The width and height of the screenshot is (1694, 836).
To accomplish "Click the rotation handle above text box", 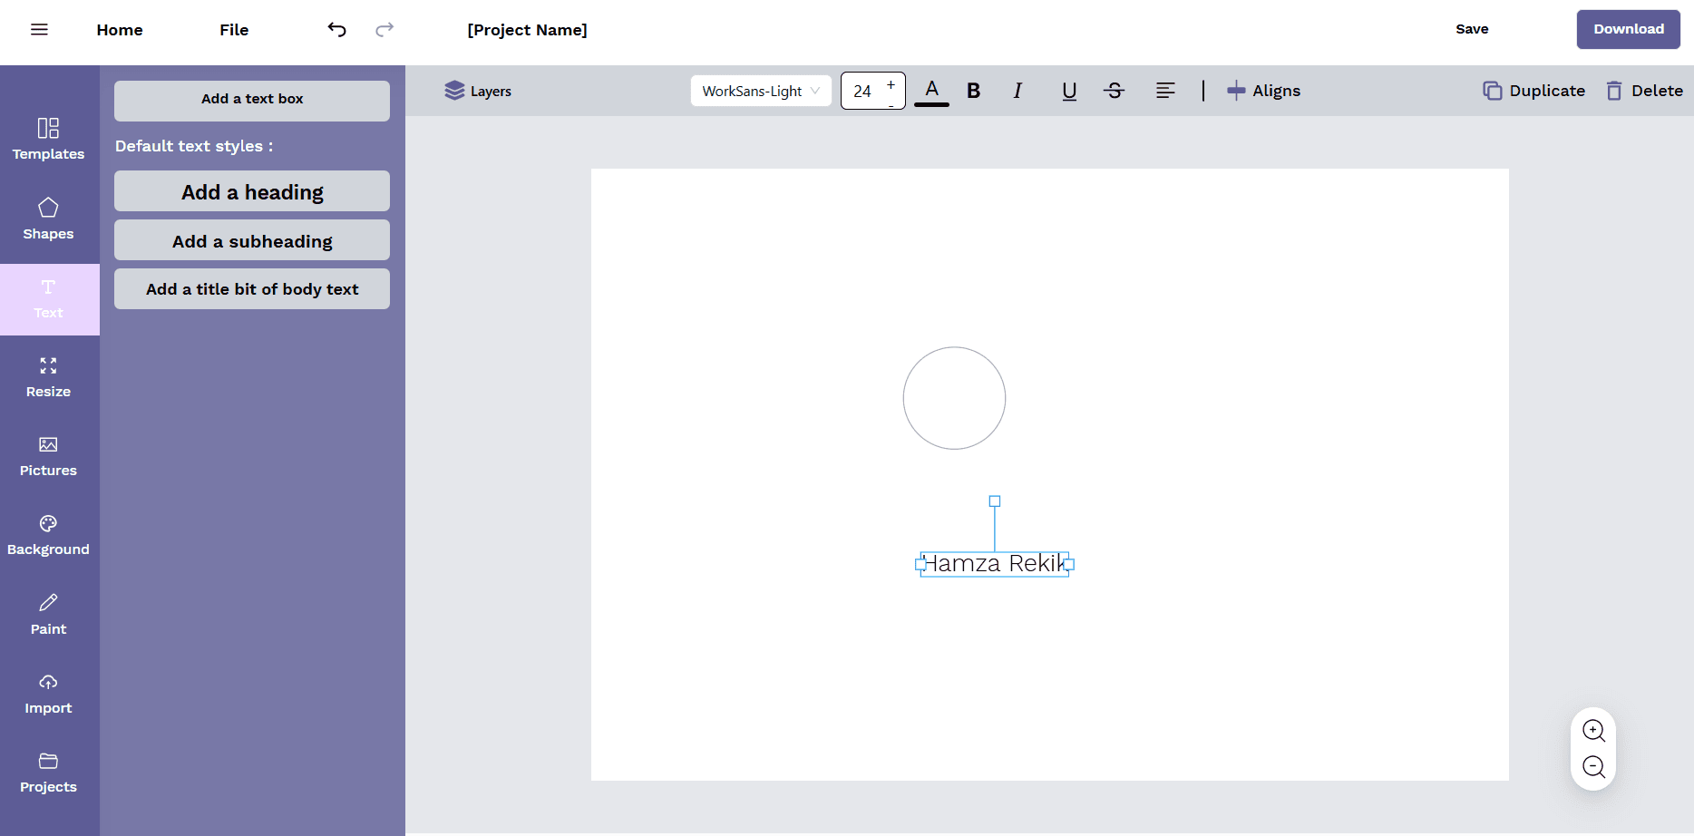I will 995,501.
